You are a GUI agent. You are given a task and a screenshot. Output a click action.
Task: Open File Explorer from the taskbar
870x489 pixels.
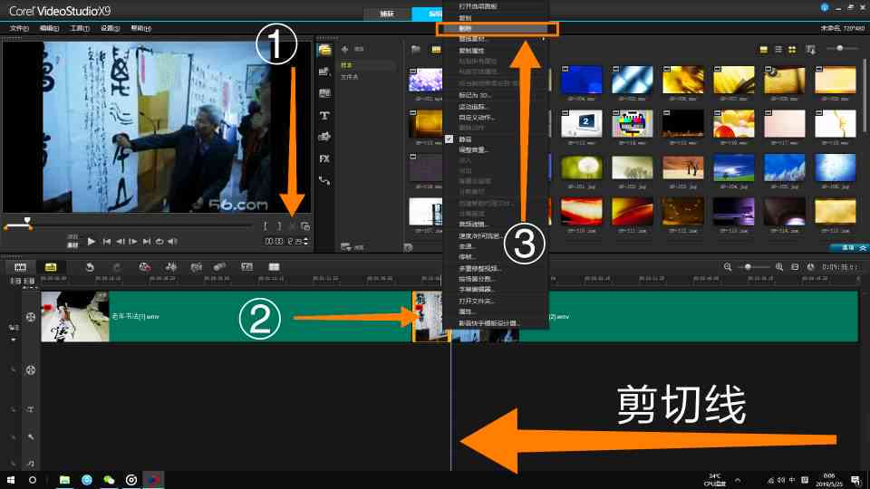[x=64, y=480]
